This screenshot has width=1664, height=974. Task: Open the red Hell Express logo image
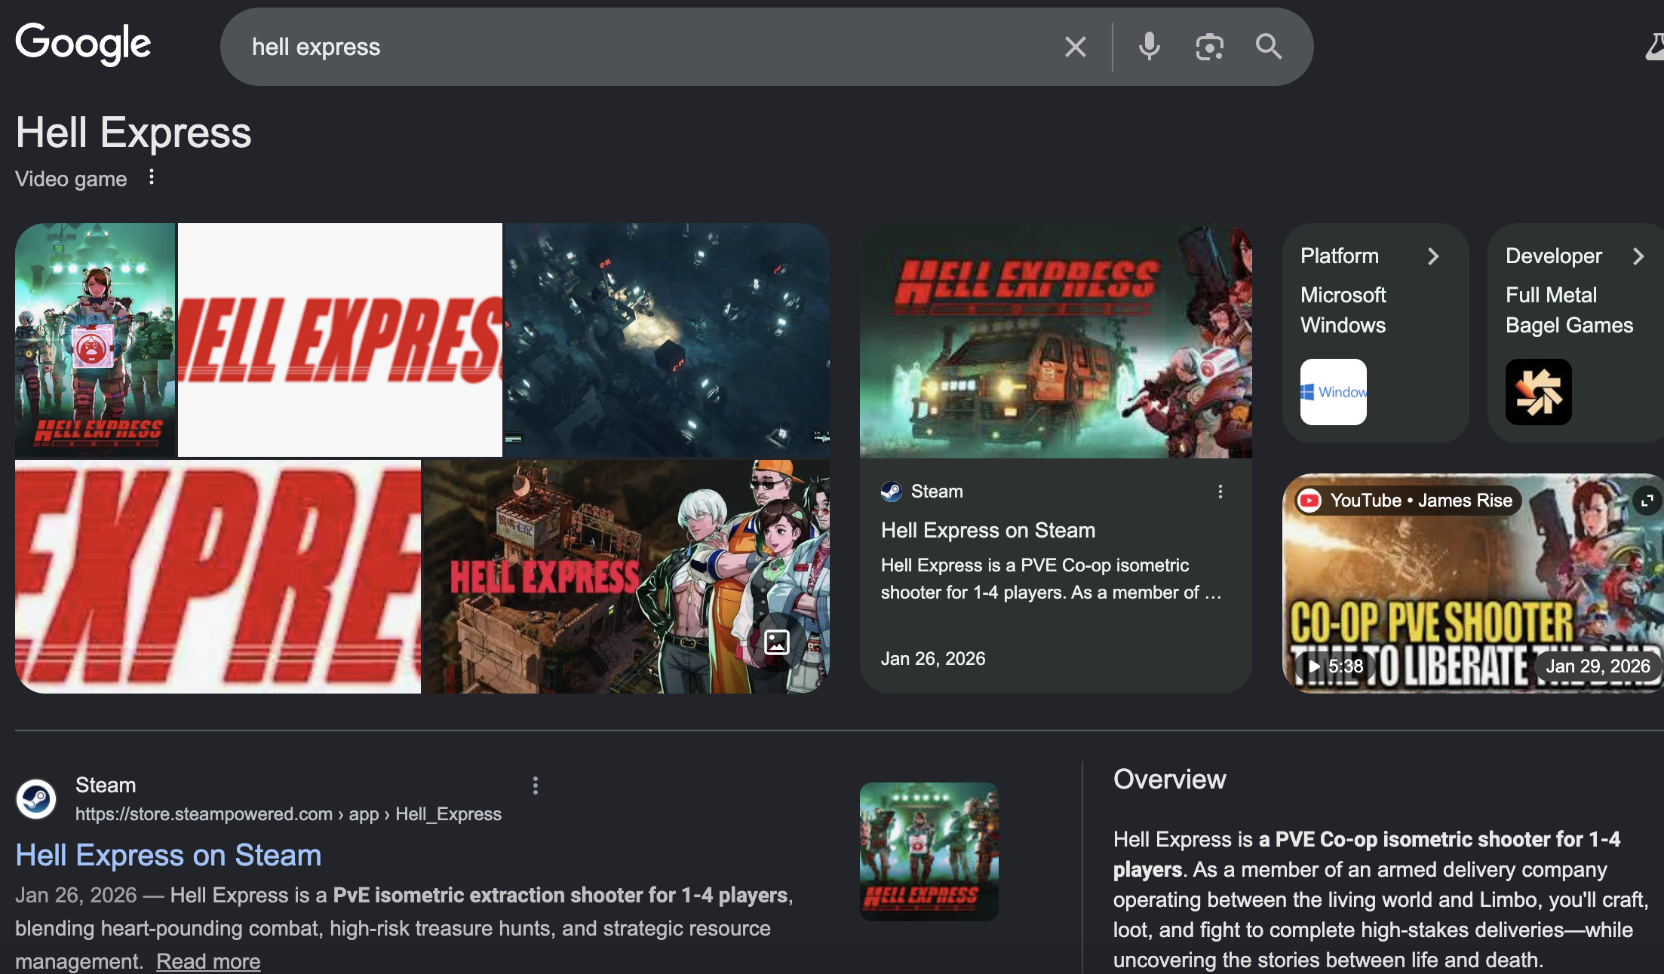[x=340, y=339]
